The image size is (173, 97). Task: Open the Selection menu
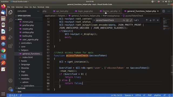click(19, 7)
